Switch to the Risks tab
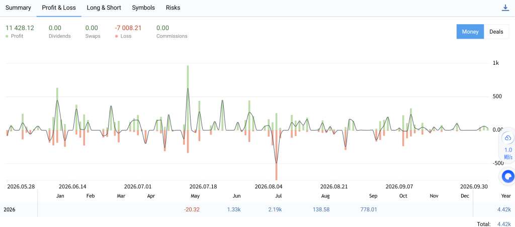Viewport: 515px width, 227px height. point(173,8)
